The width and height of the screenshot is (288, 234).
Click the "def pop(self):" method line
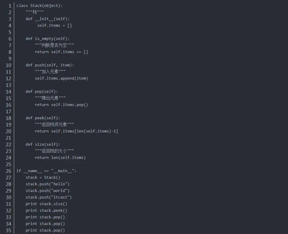click(x=42, y=92)
